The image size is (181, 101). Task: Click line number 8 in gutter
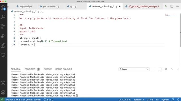(x=14, y=38)
